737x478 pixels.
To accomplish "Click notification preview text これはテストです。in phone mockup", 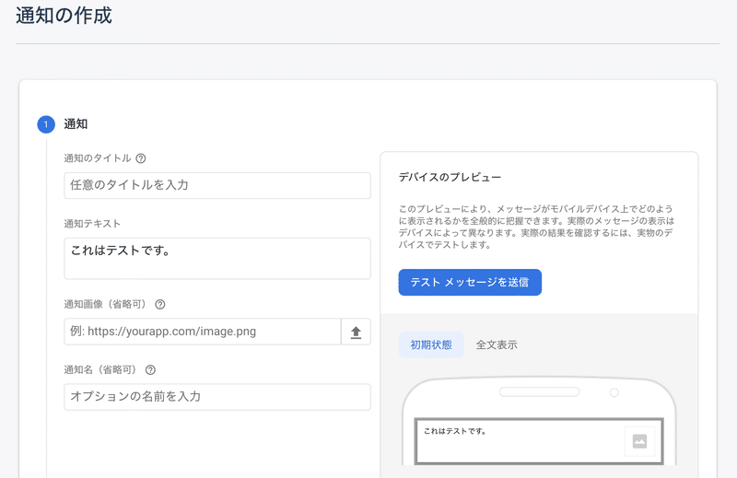I will pyautogui.click(x=454, y=431).
